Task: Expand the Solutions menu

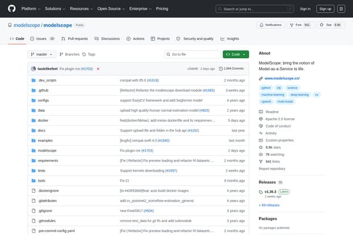Action: tap(55, 9)
